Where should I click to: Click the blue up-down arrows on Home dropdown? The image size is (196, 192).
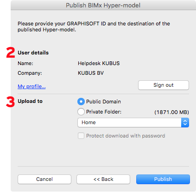185,122
